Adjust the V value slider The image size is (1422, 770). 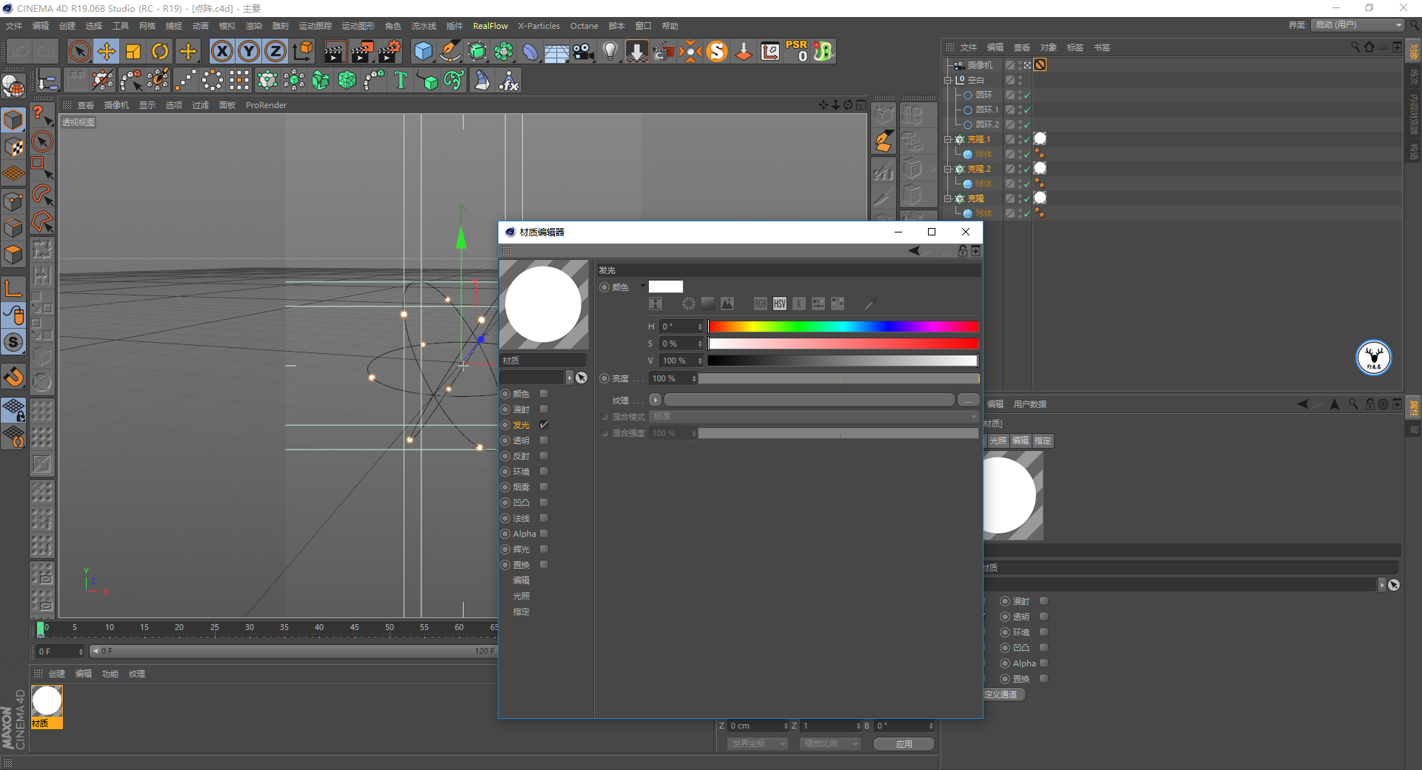844,361
